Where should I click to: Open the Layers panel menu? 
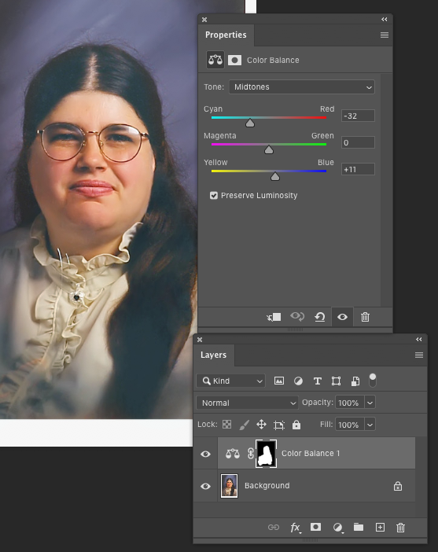(419, 355)
